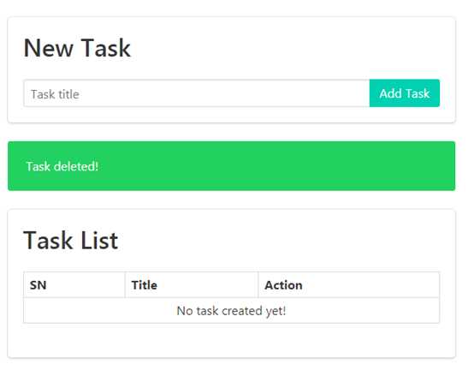Submit new task with teal Add Task button
The height and width of the screenshot is (370, 474).
[x=404, y=93]
